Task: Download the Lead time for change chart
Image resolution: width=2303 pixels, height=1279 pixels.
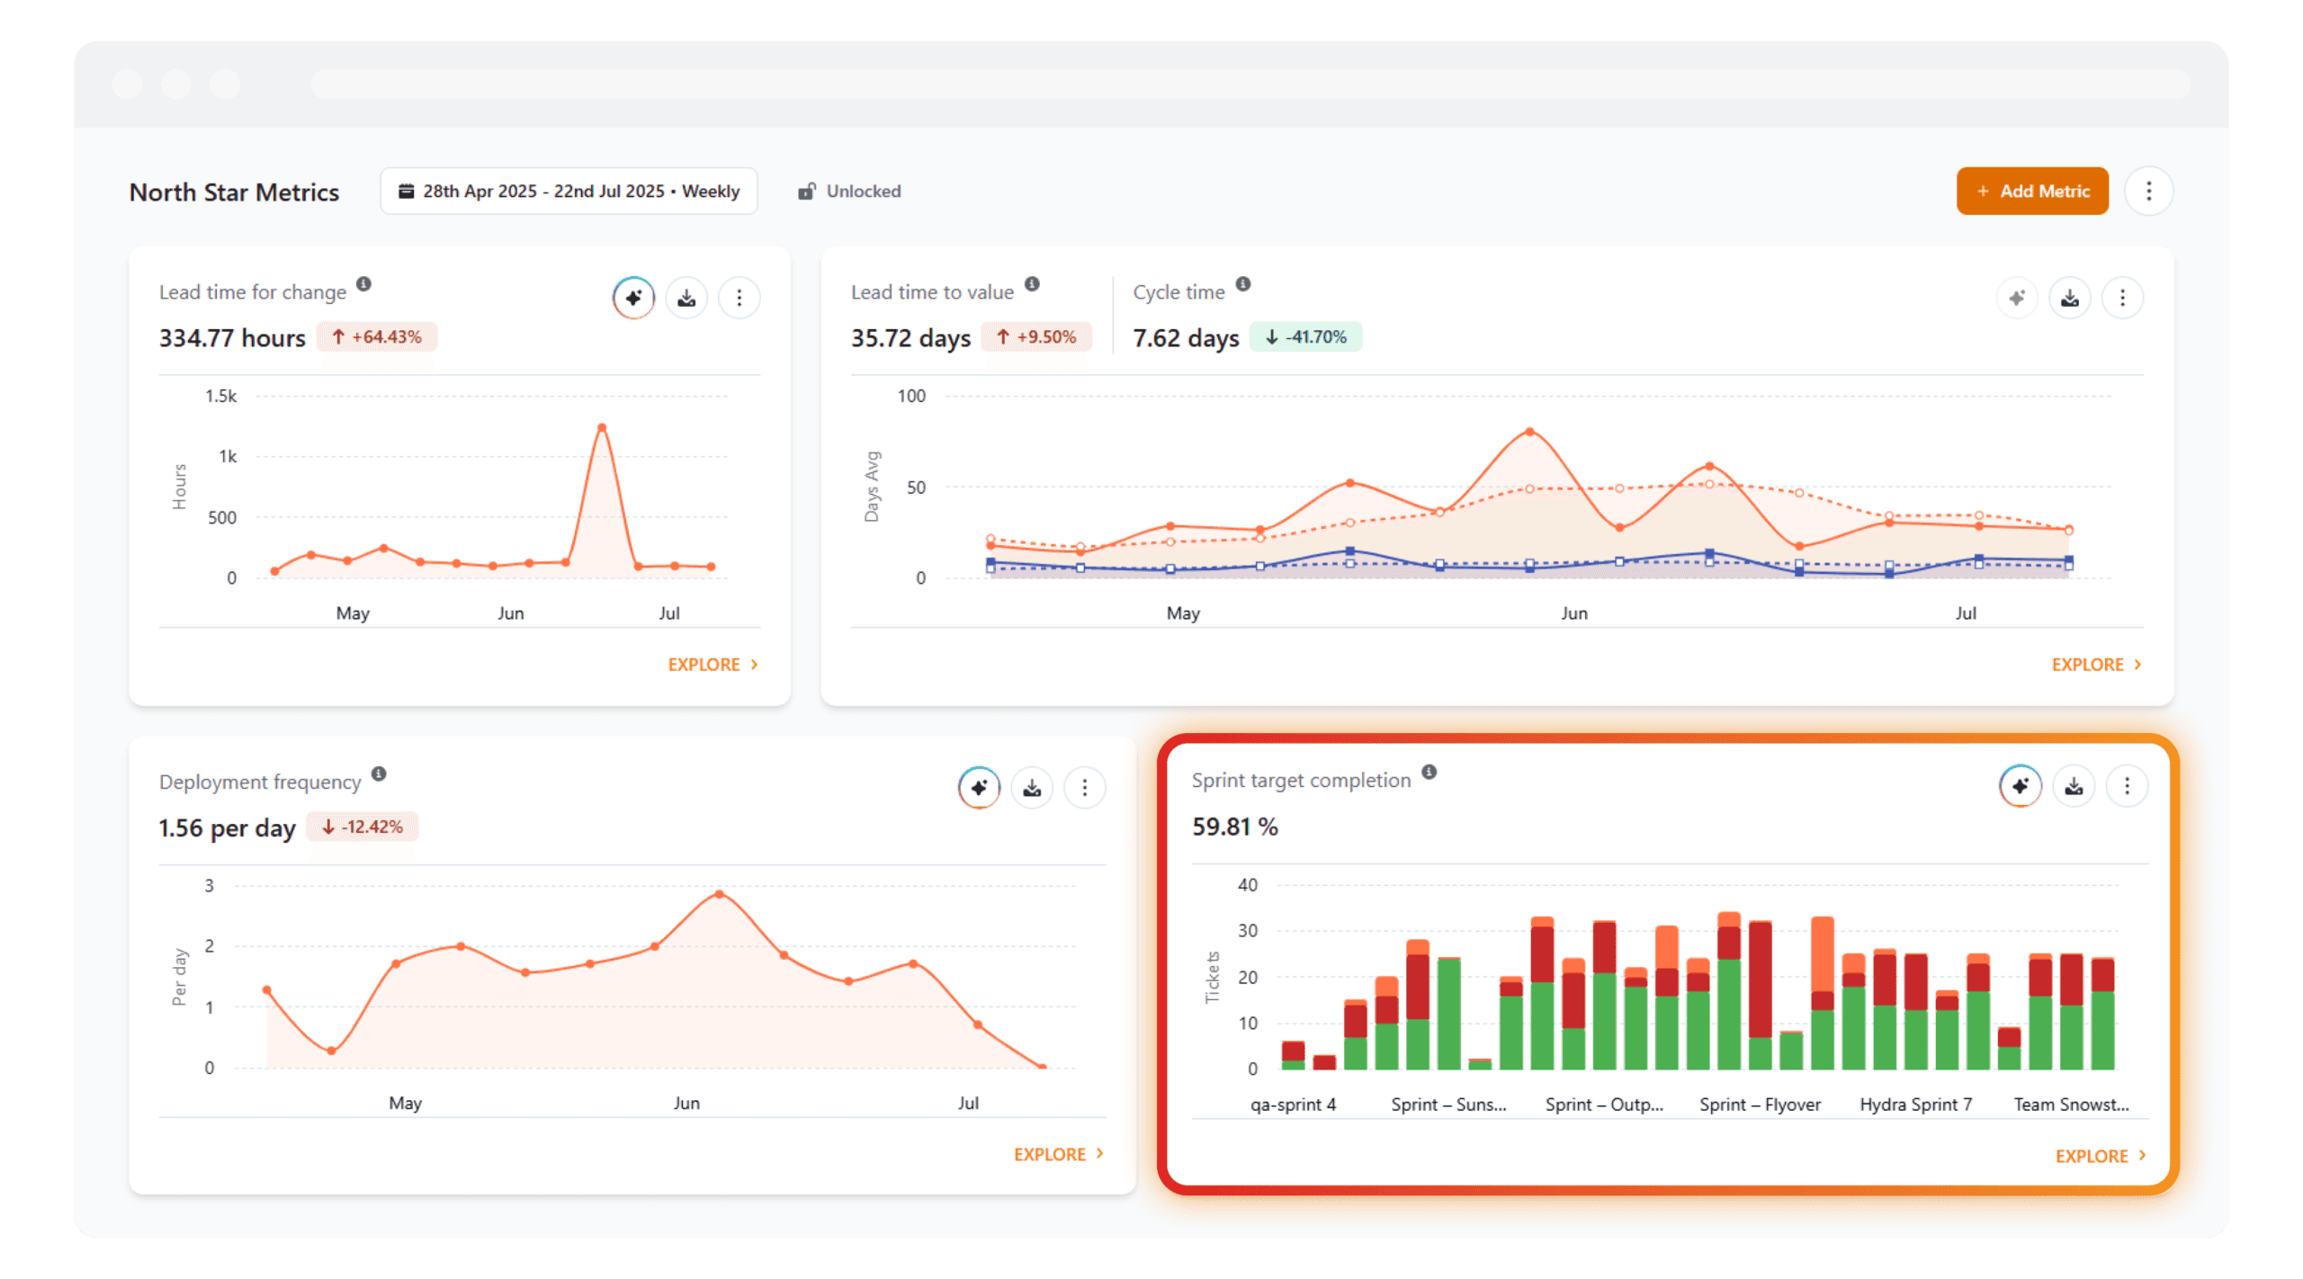Action: pyautogui.click(x=686, y=298)
